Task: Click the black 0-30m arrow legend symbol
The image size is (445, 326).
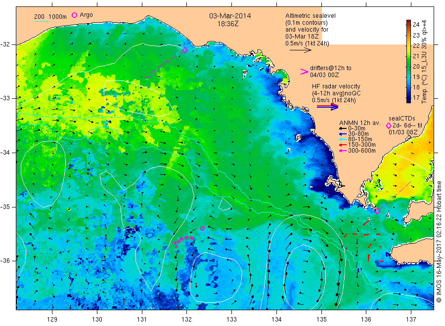Action: tap(343, 129)
